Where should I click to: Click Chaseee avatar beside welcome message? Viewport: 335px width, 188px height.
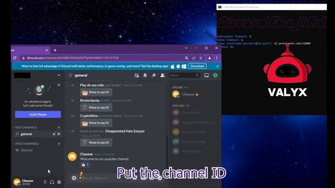(72, 157)
